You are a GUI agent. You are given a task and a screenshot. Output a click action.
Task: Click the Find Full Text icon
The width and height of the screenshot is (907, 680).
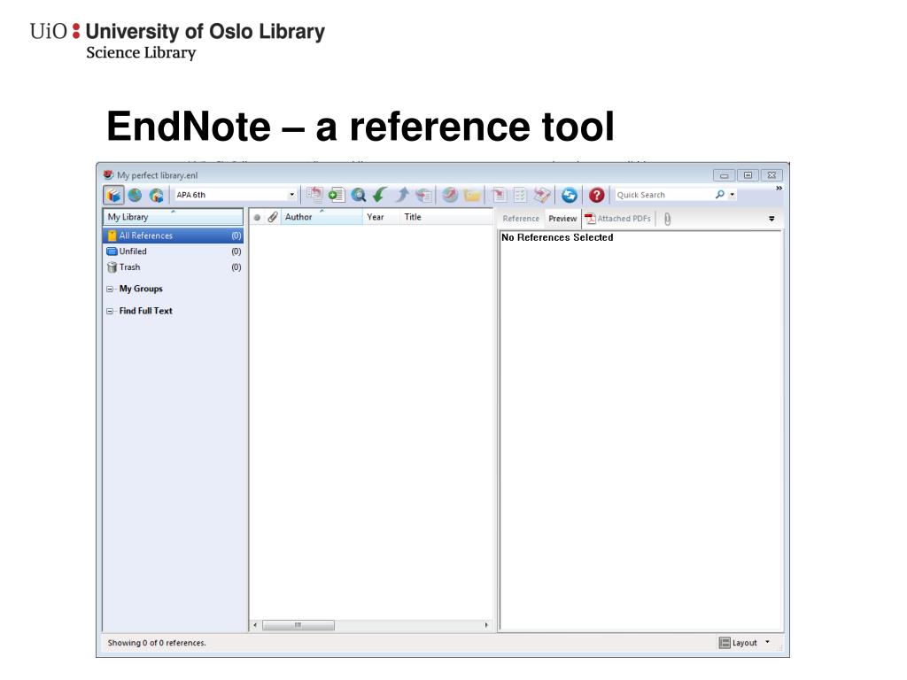click(x=424, y=195)
